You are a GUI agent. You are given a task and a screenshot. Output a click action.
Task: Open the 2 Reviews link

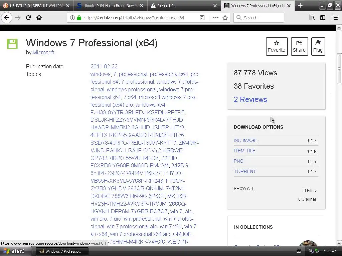250,99
